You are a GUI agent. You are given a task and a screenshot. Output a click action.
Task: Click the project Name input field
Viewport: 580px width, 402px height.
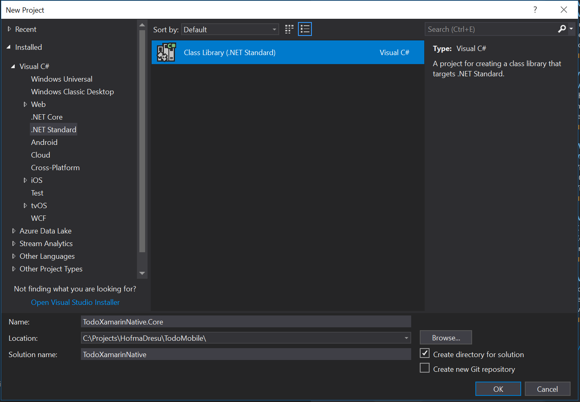click(x=246, y=322)
